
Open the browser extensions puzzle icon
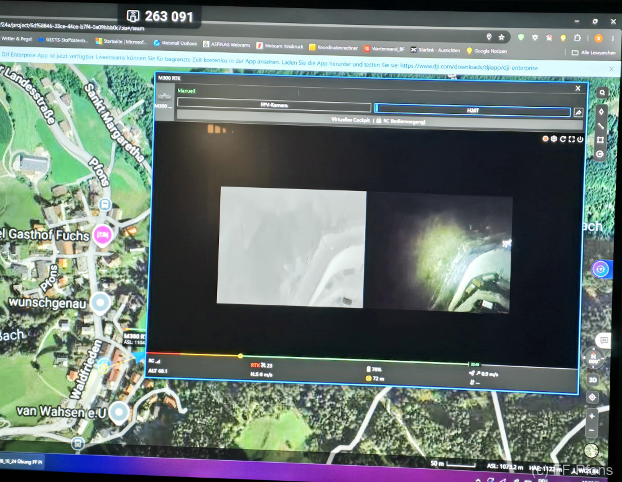(578, 38)
